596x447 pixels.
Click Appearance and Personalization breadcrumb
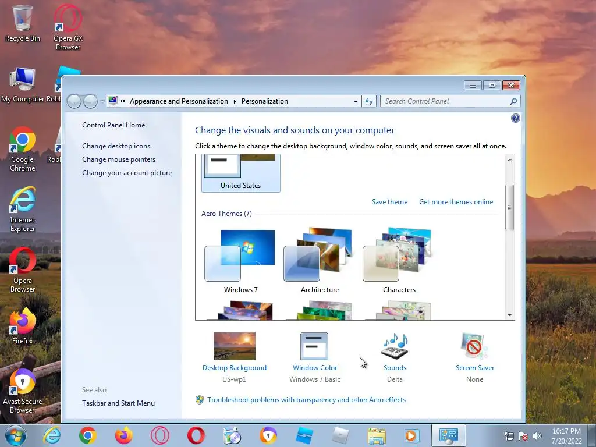coord(179,101)
